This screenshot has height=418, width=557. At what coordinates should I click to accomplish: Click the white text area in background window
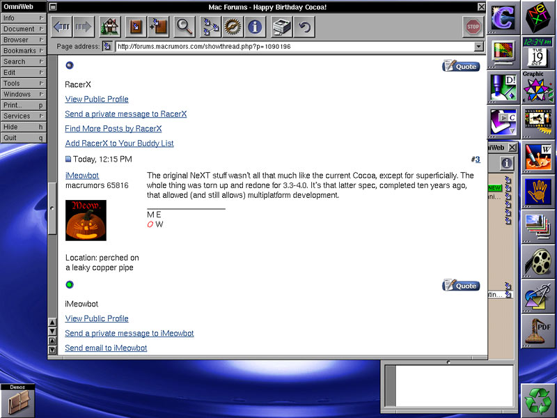point(455,386)
